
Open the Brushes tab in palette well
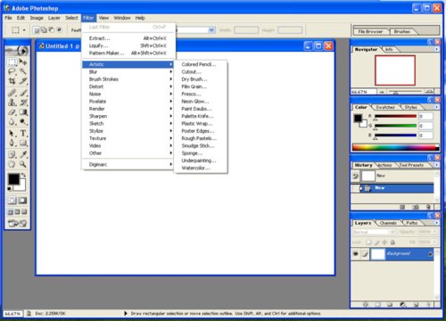pos(402,31)
